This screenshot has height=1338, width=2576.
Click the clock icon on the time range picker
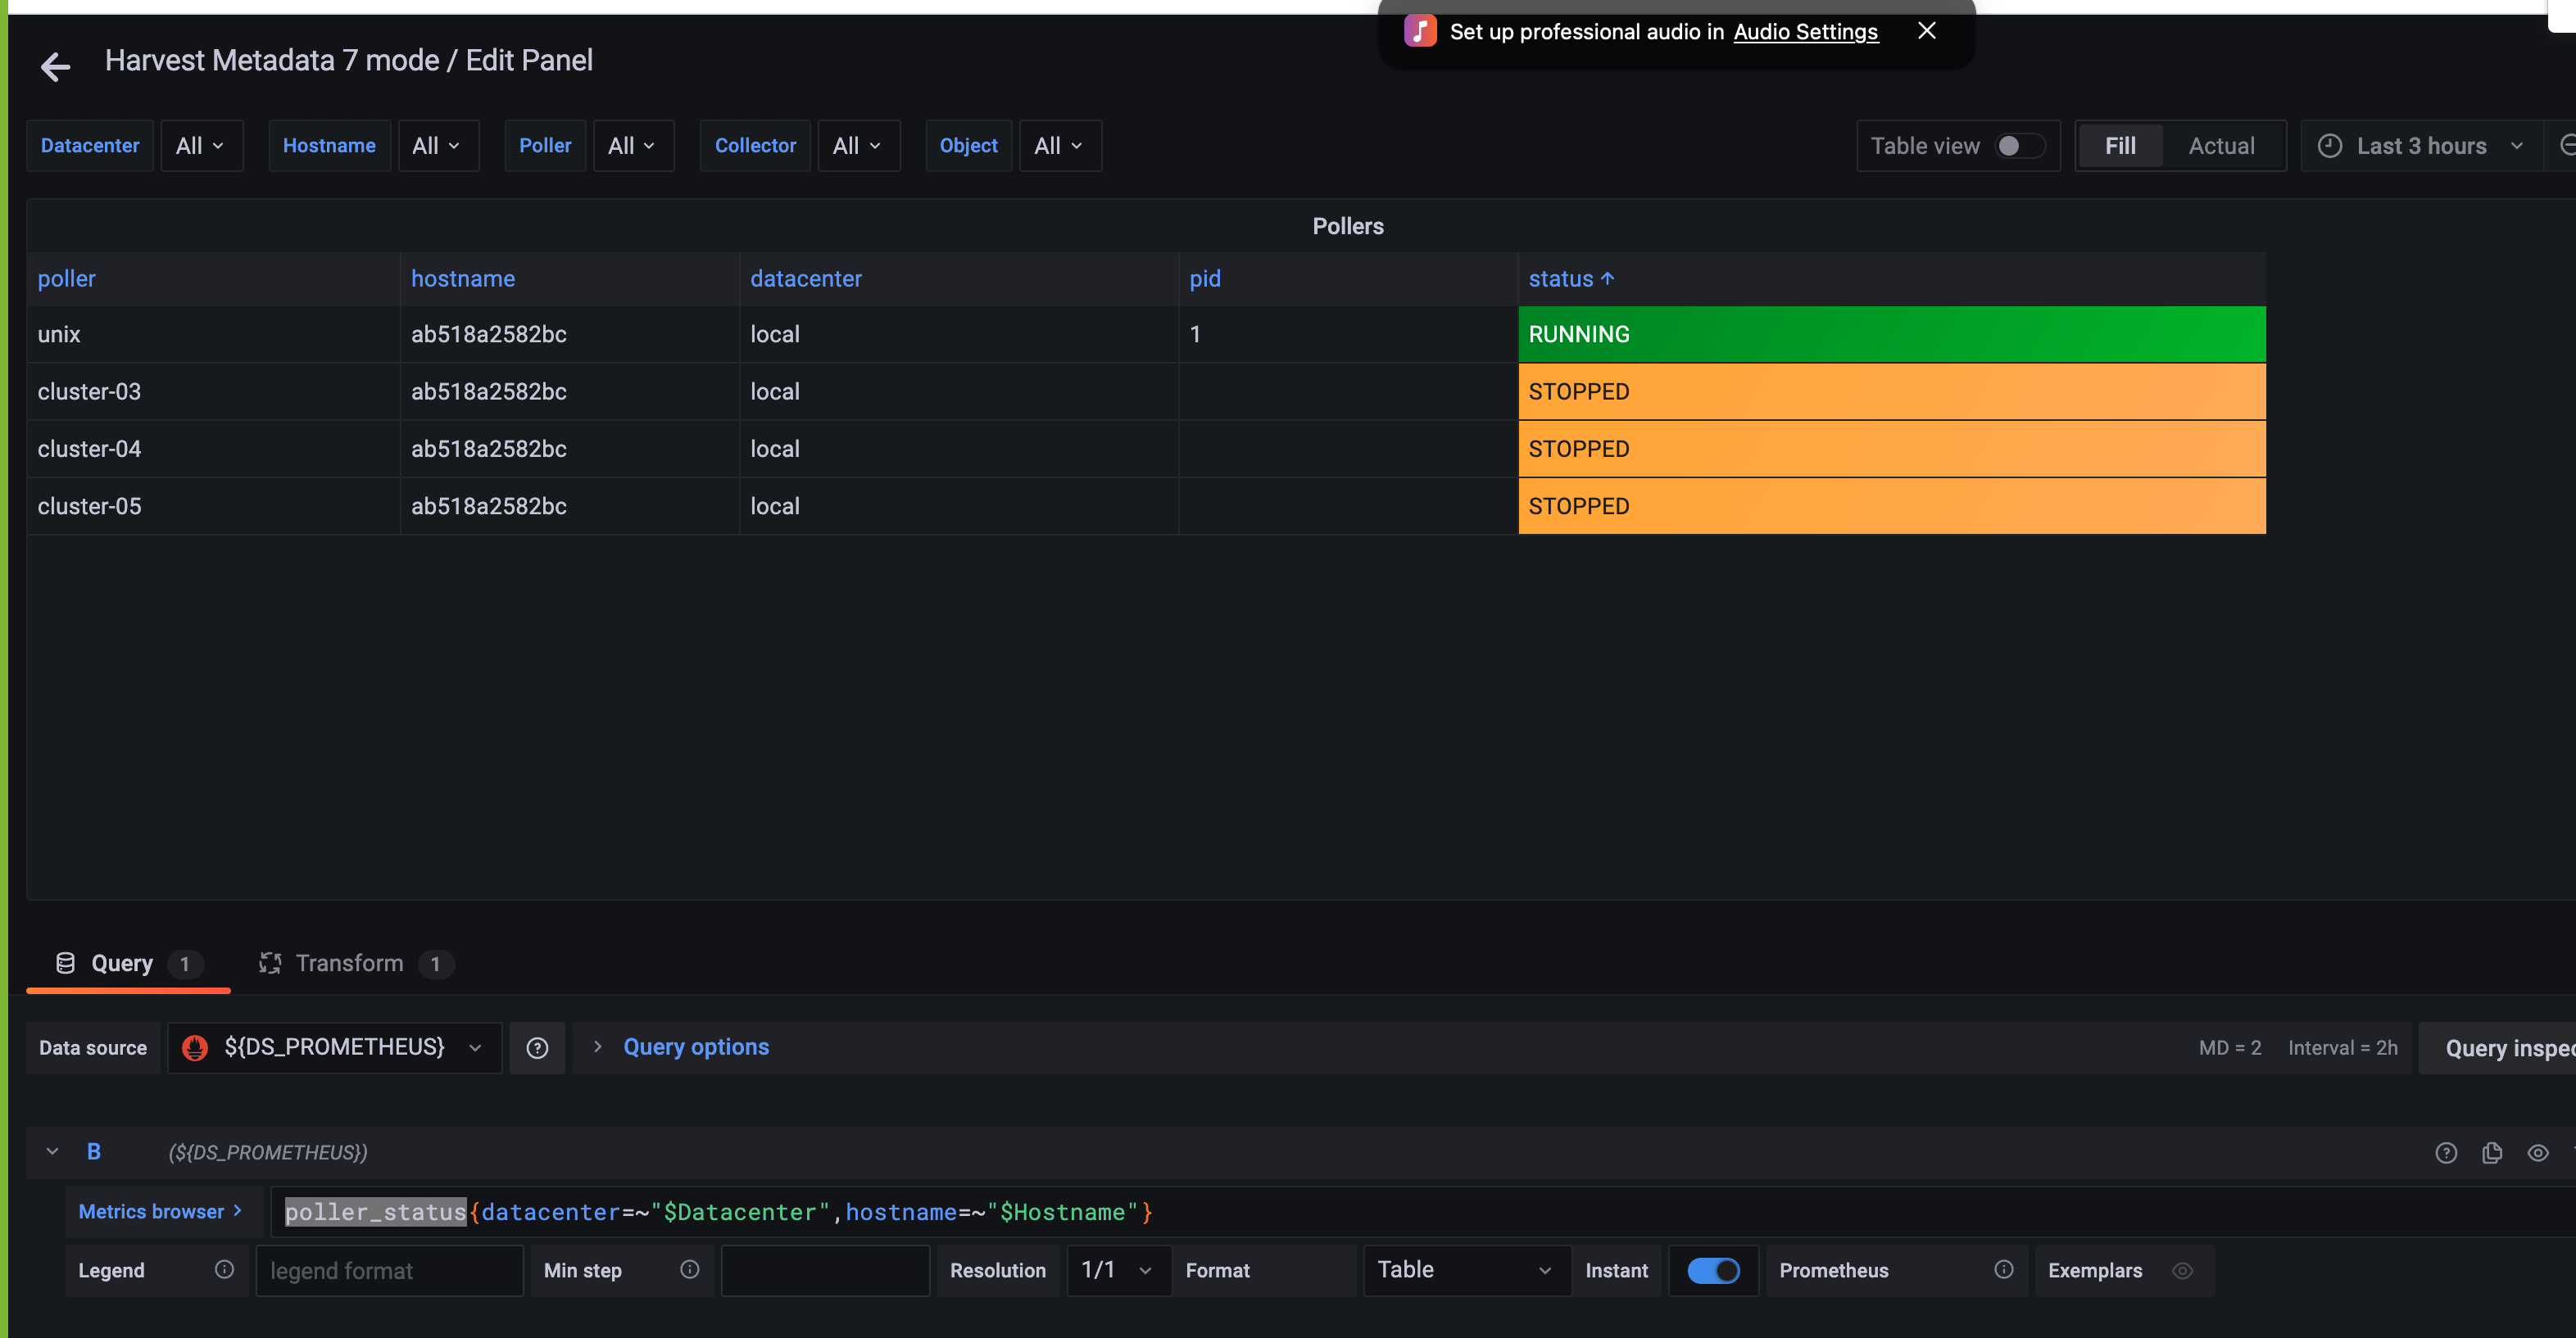point(2330,145)
